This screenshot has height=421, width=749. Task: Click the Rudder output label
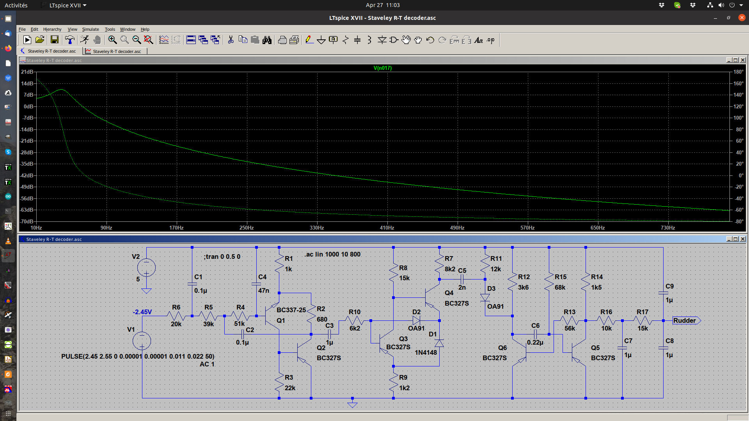pos(687,320)
